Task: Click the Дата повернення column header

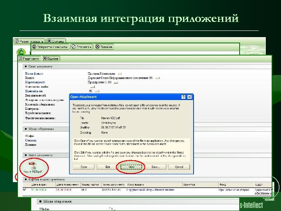Action: coord(68,184)
